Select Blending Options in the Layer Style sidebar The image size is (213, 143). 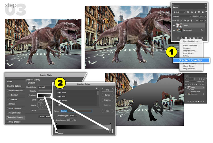click(14, 86)
